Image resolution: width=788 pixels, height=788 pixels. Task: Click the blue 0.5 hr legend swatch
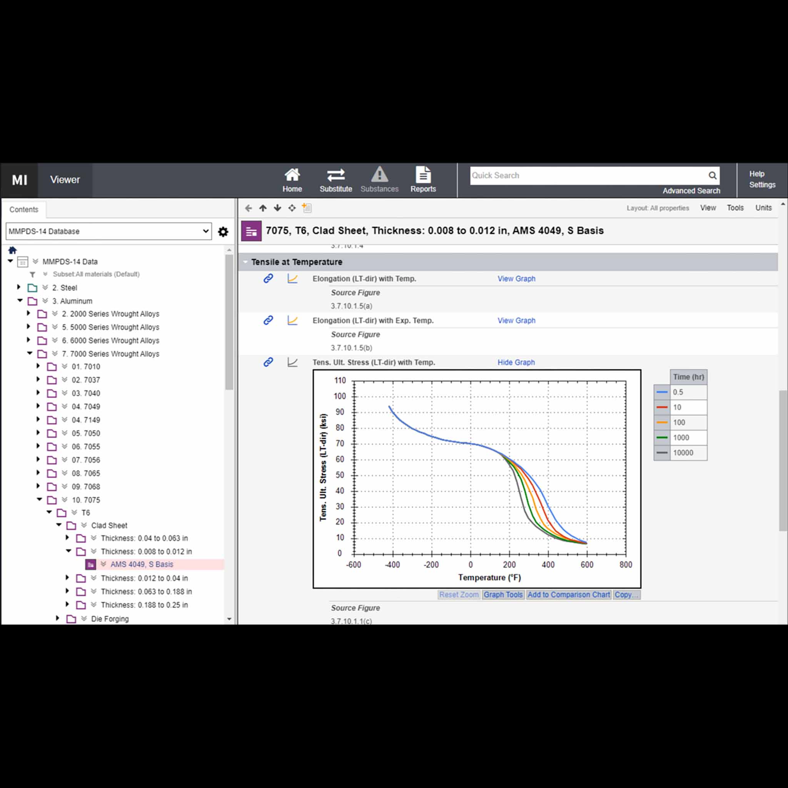[x=661, y=392]
